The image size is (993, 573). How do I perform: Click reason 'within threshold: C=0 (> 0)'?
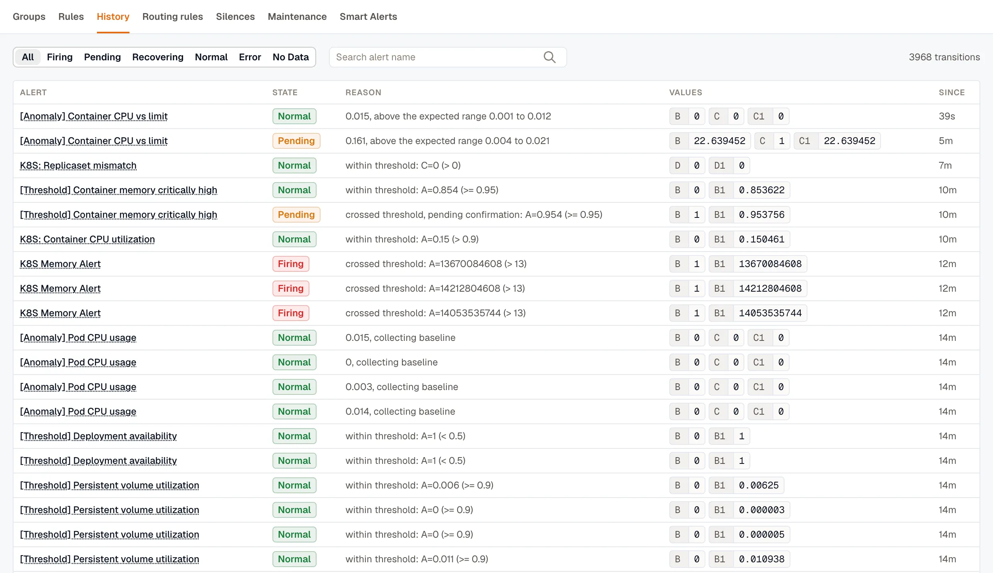403,165
